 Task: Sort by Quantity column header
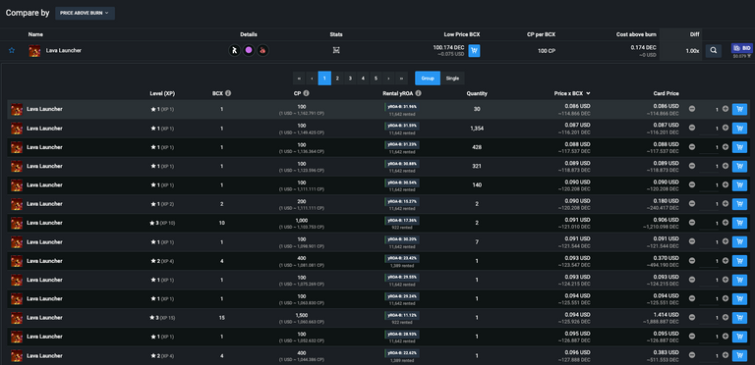coord(477,93)
